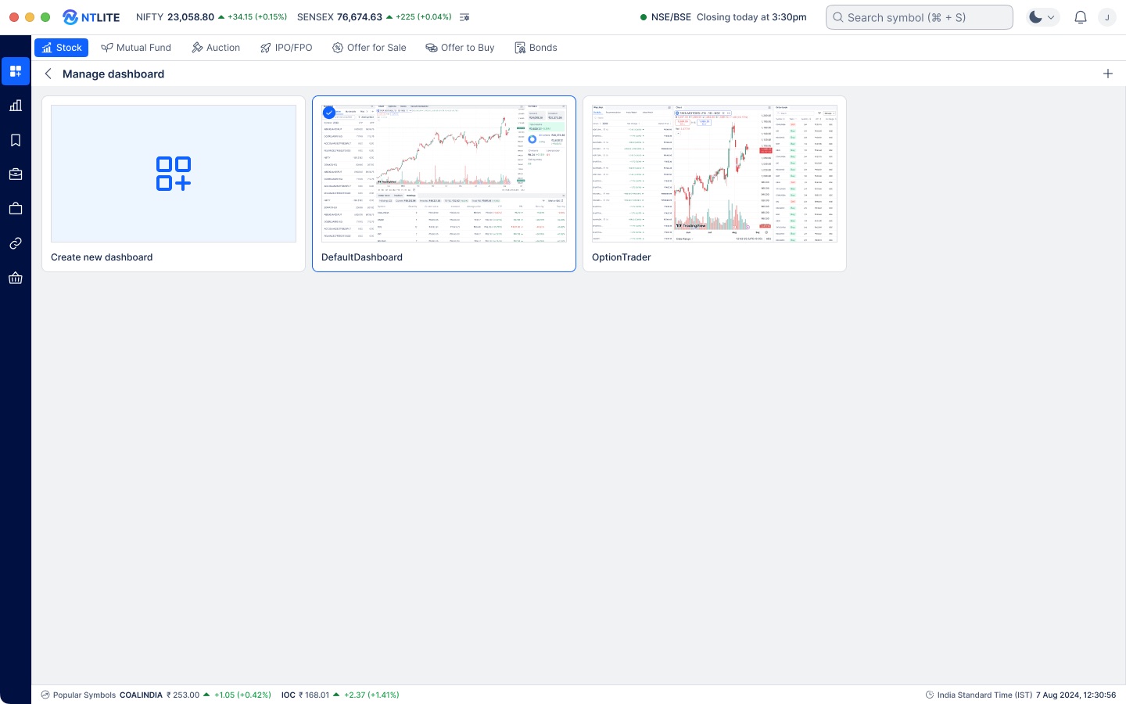Image resolution: width=1126 pixels, height=704 pixels.
Task: Click the SENSEX index value 76,674.63
Action: pos(360,16)
